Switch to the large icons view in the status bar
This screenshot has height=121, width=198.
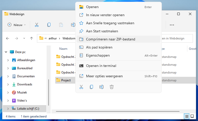click(192, 116)
